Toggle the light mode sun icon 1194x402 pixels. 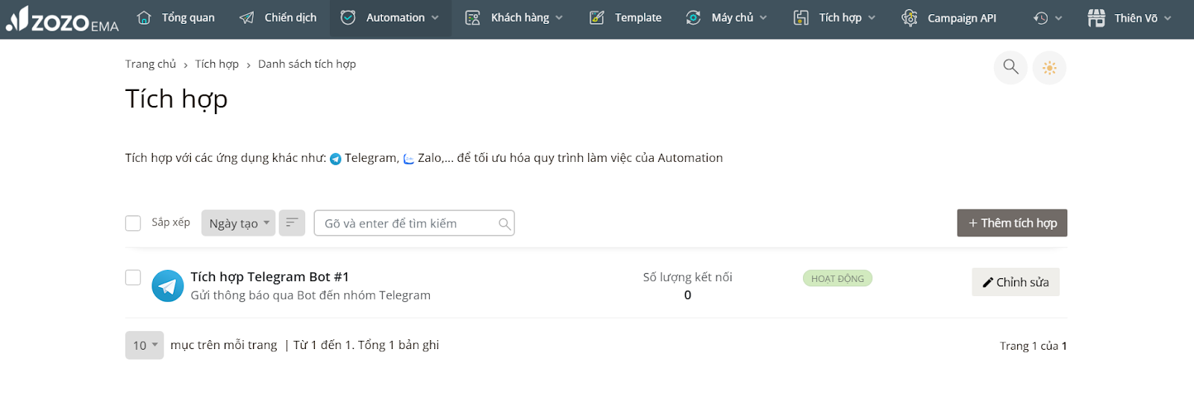[x=1049, y=68]
